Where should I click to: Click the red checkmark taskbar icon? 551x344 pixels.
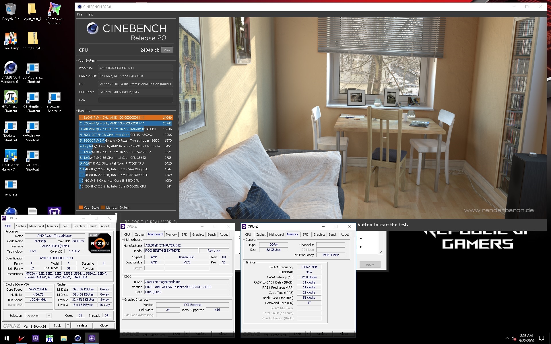[x=22, y=338]
